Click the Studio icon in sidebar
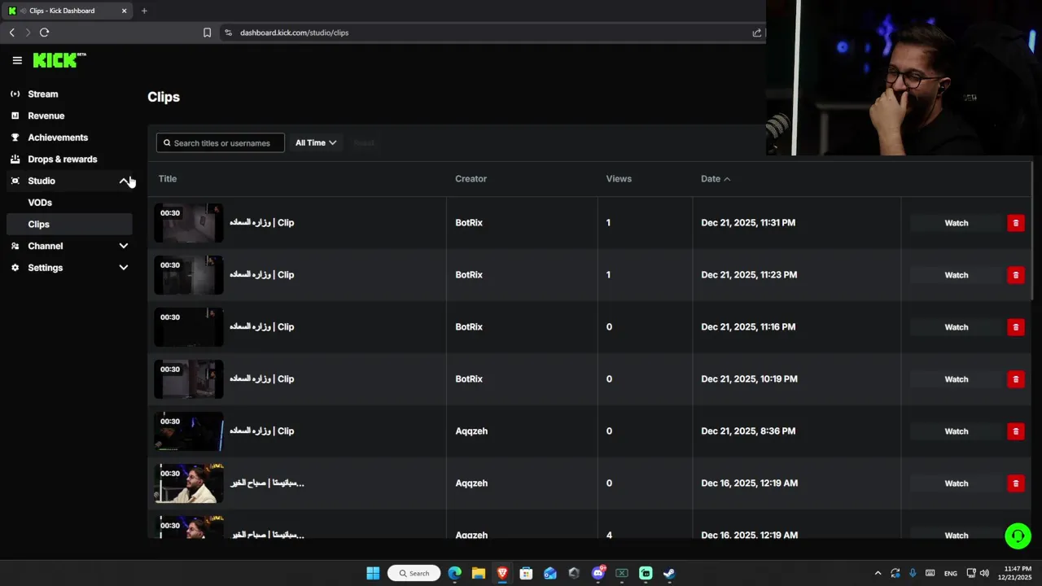This screenshot has width=1042, height=586. pos(15,181)
